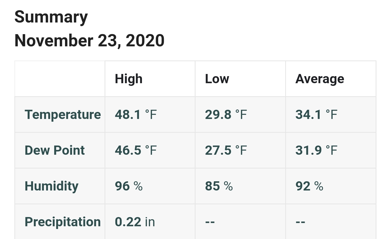Click the empty top-left header cell
This screenshot has height=239, width=390.
[x=60, y=79]
